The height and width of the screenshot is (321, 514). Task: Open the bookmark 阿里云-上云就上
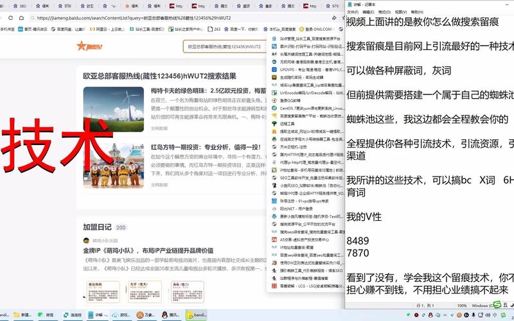pyautogui.click(x=107, y=29)
